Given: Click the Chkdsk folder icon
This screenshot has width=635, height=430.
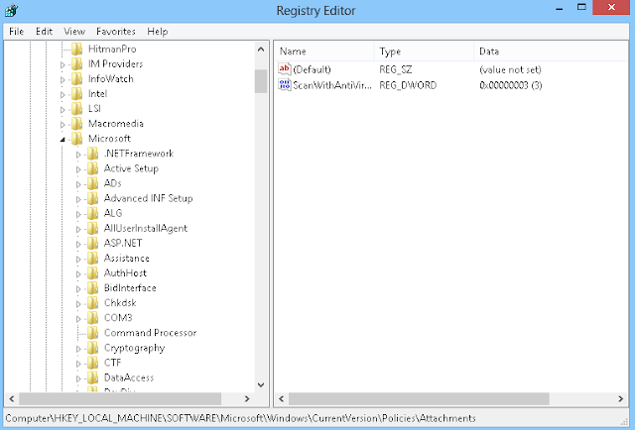Looking at the screenshot, I should [x=92, y=303].
